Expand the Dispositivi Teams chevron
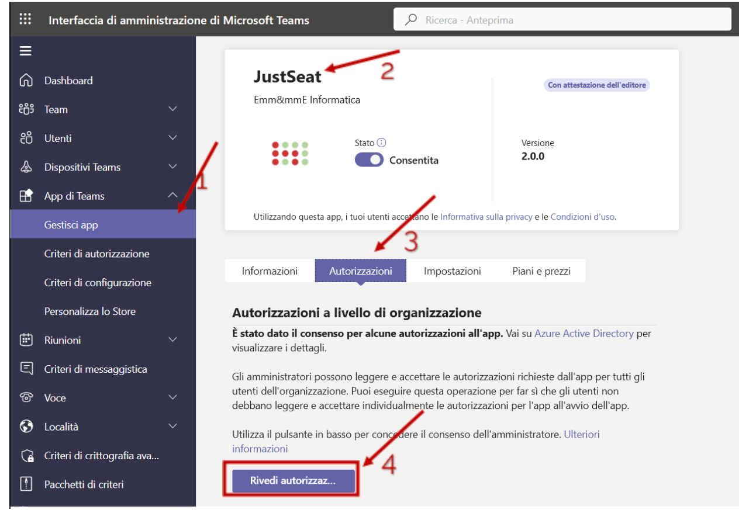Screen dimensions: 756x527 pos(172,167)
